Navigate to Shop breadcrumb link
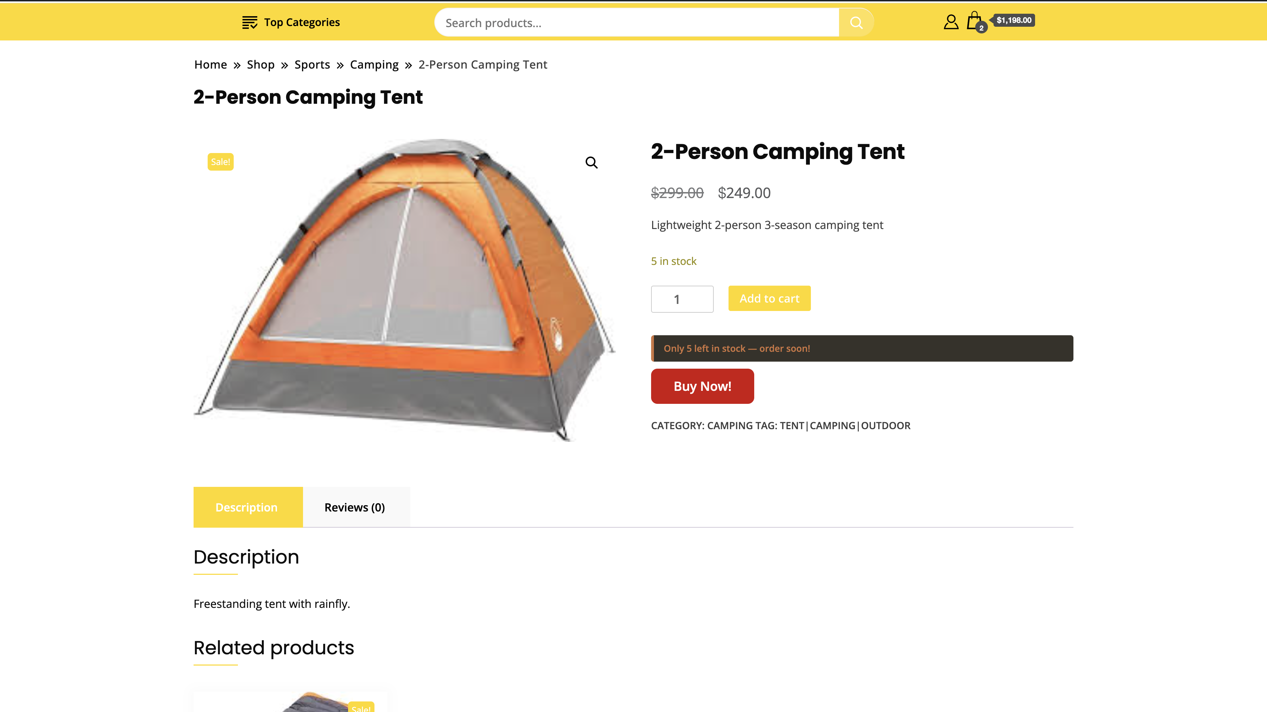The image size is (1267, 712). pyautogui.click(x=261, y=65)
